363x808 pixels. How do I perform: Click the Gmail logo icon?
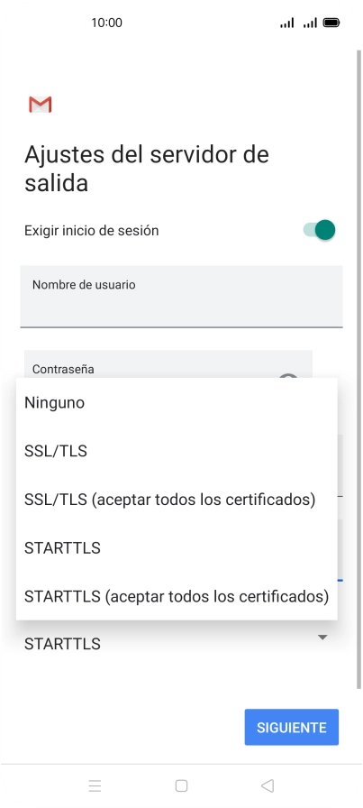coord(41,105)
